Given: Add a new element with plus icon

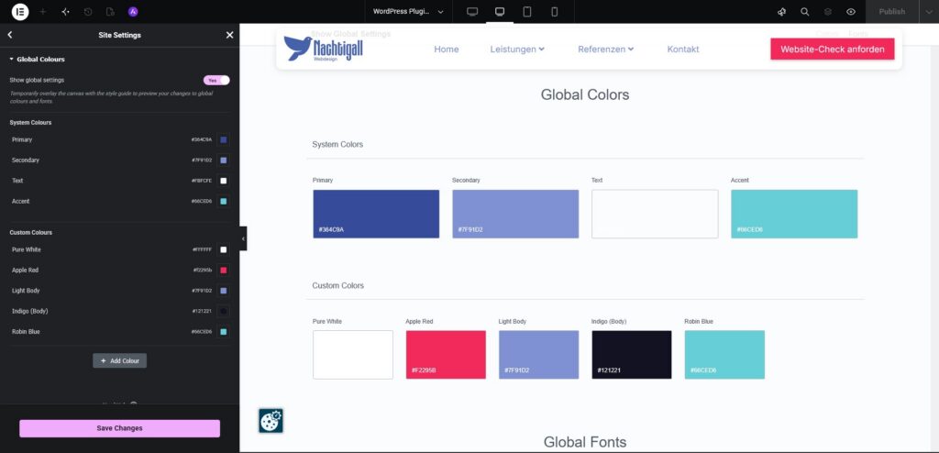Looking at the screenshot, I should [x=42, y=11].
